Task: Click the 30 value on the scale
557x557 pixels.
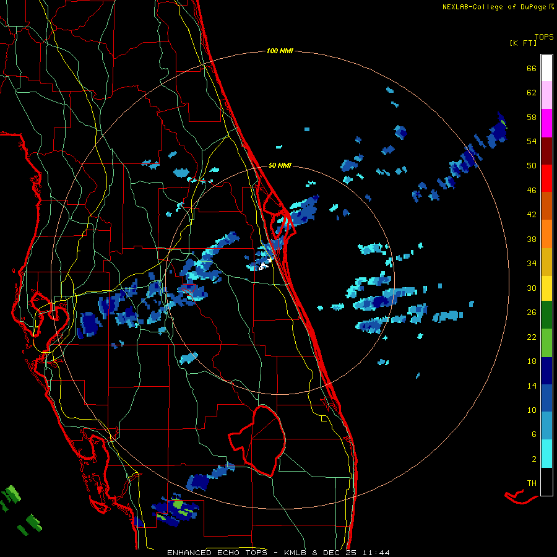Action: (x=532, y=288)
